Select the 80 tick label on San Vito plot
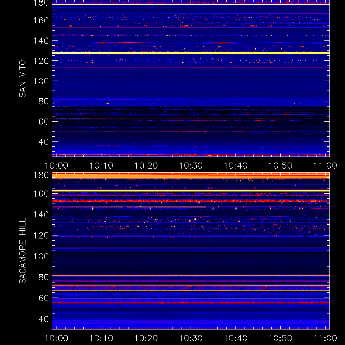 (44, 101)
